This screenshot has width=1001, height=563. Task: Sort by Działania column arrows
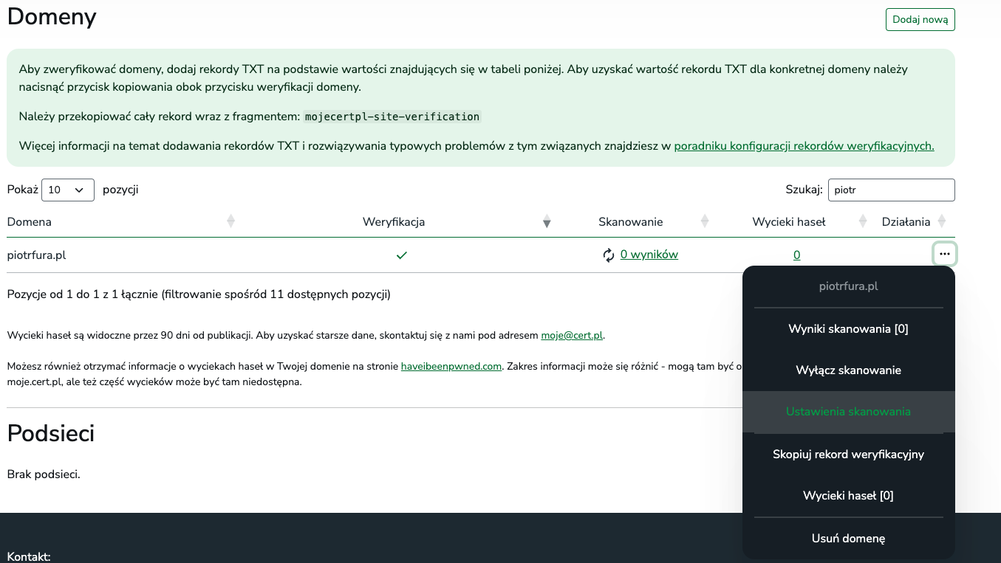coord(942,221)
